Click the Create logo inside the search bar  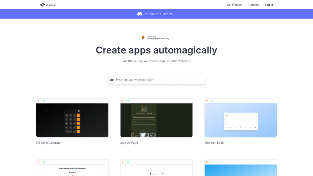click(x=112, y=80)
